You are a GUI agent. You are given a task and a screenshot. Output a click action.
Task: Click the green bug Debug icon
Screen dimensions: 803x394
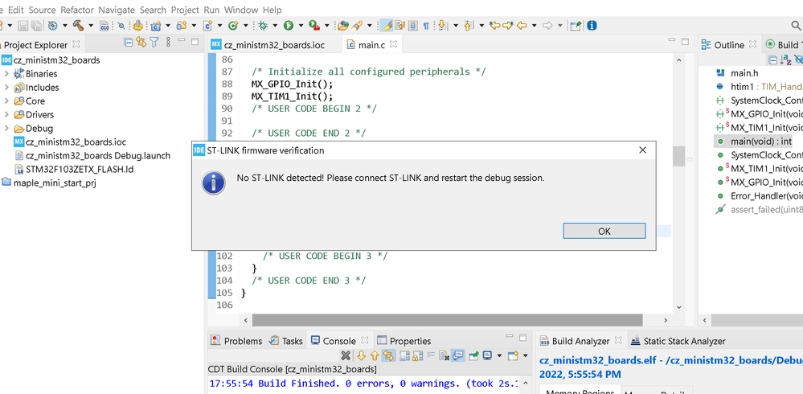pos(263,25)
